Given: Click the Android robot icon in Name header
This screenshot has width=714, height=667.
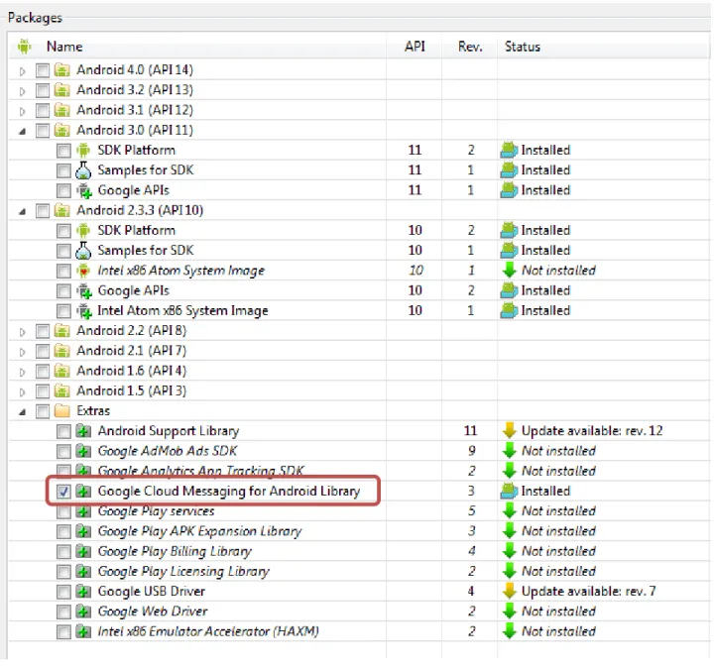Looking at the screenshot, I should tap(25, 47).
